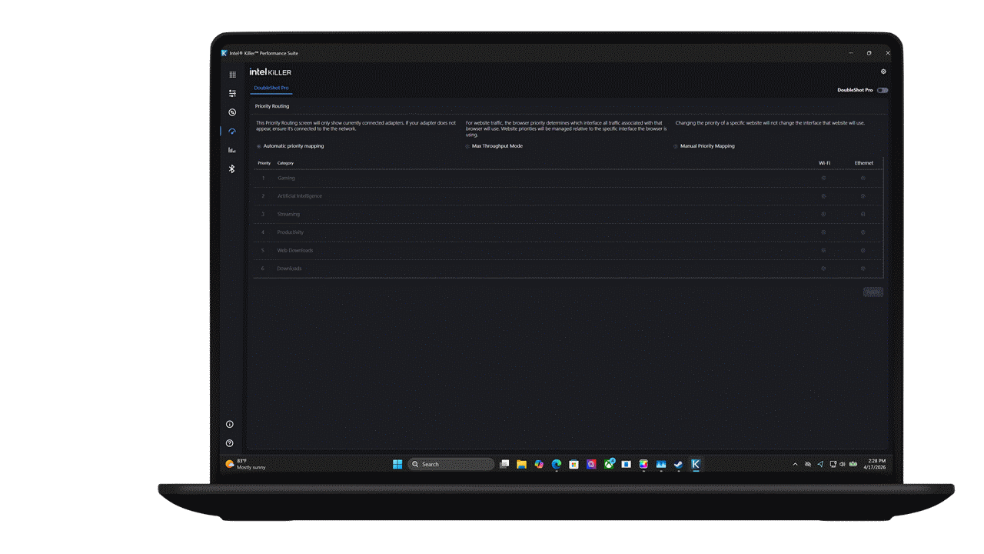
Task: Click the Category column header
Action: click(285, 163)
